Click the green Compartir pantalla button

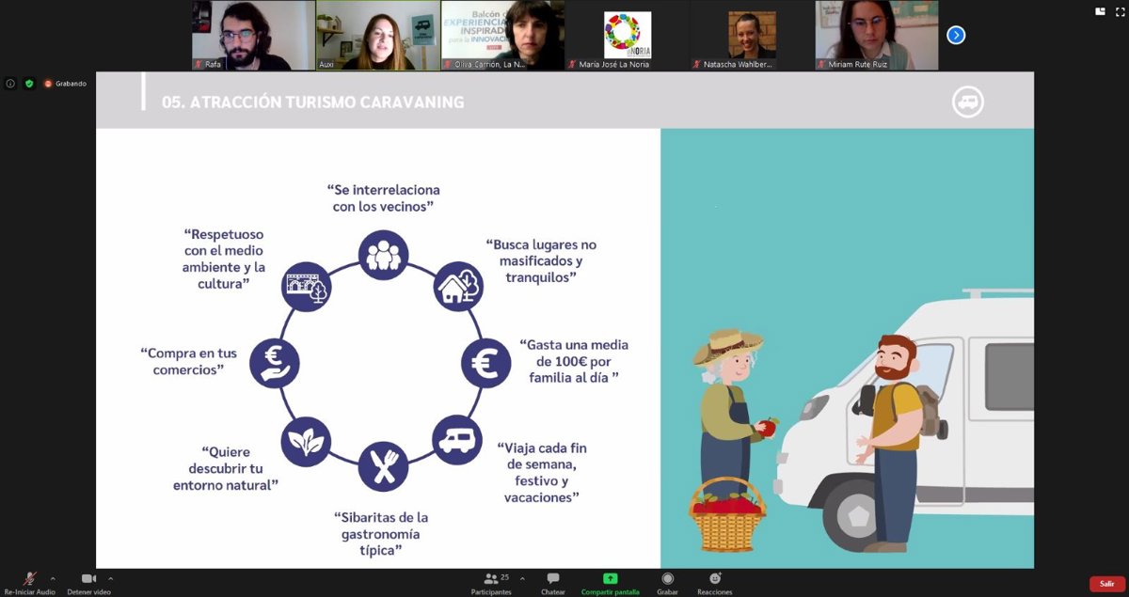(x=610, y=578)
